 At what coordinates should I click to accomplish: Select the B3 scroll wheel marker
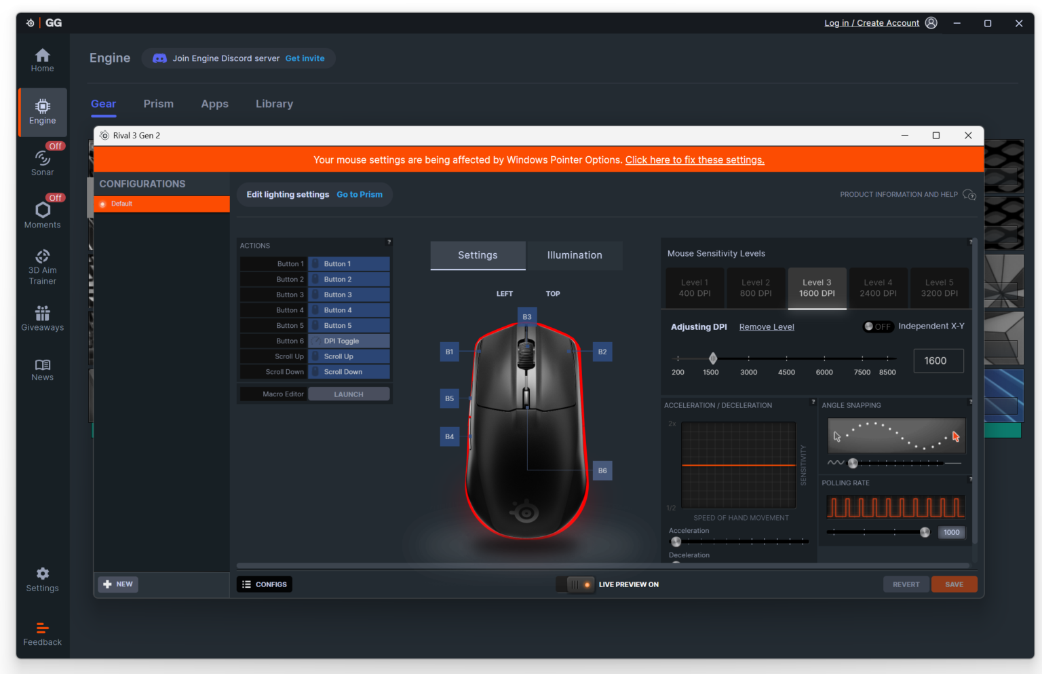[527, 317]
